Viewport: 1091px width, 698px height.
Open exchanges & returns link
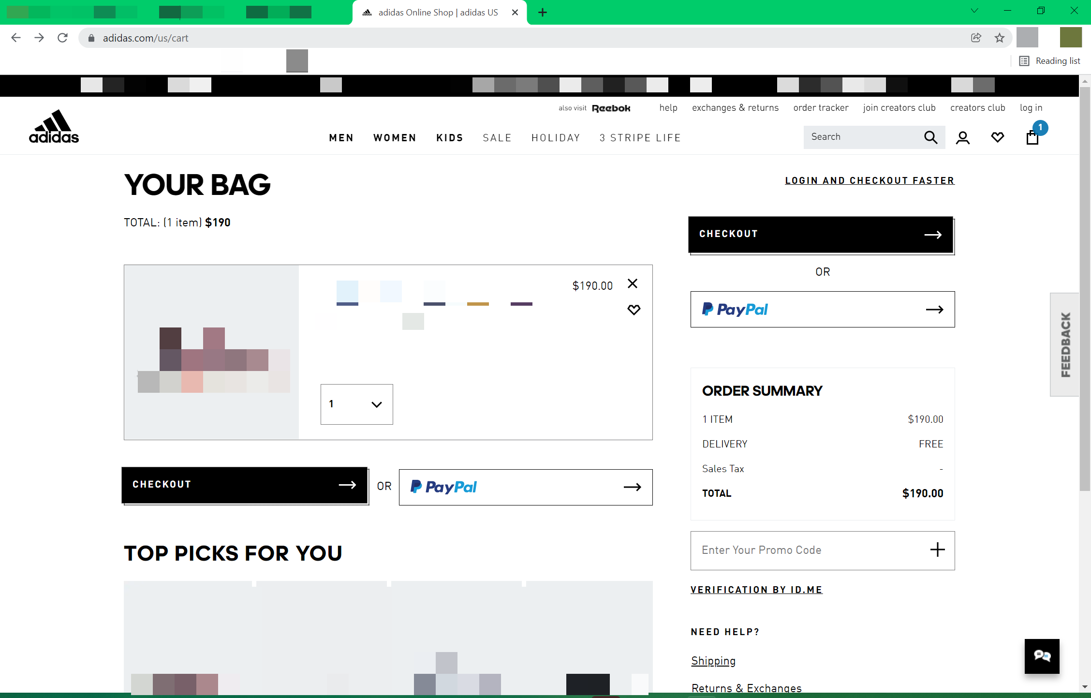(x=735, y=108)
